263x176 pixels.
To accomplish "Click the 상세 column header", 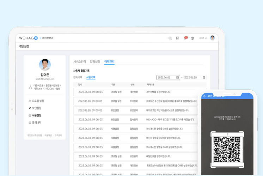I will coord(133,84).
